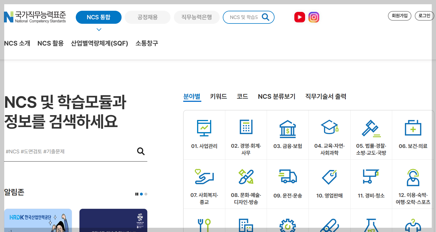Open the 산업별역량체계(SQF) menu
This screenshot has height=232, width=436.
[x=100, y=43]
